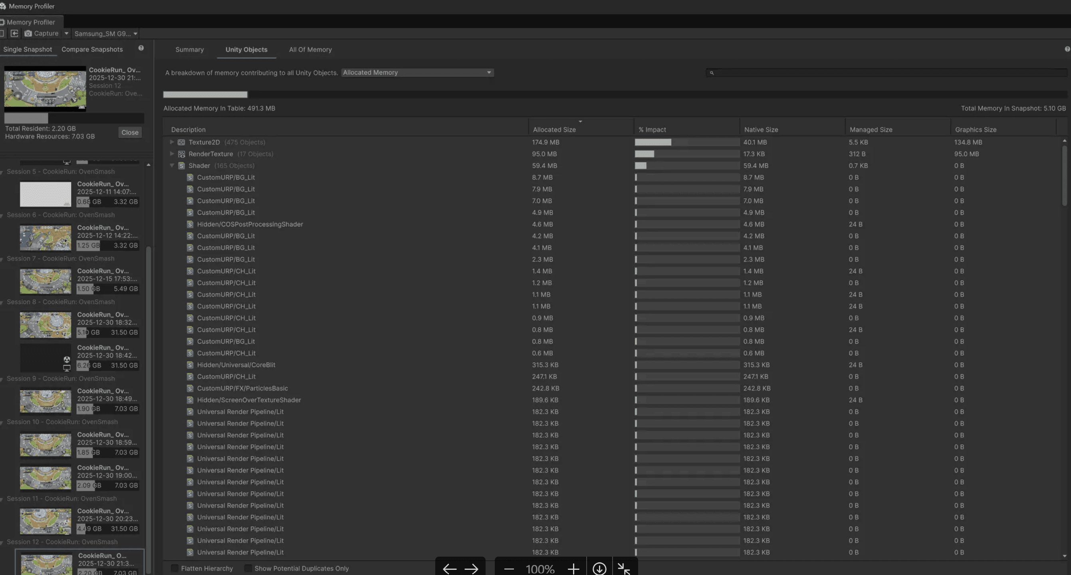1071x575 pixels.
Task: Open help icon beside Compare Snapshots
Action: click(141, 48)
